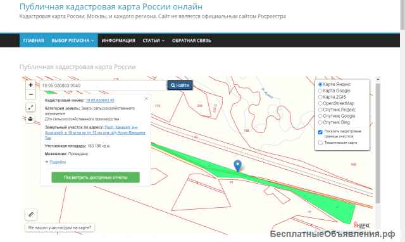
Task: Click green Посмотреть доступные отчеты button
Action: click(96, 177)
